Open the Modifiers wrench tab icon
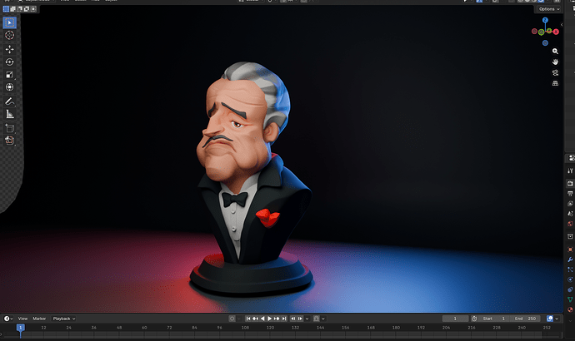 click(x=570, y=259)
